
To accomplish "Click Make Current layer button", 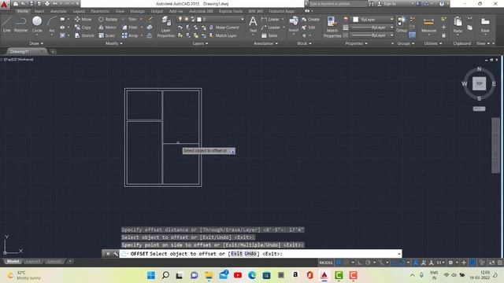I will click(224, 28).
